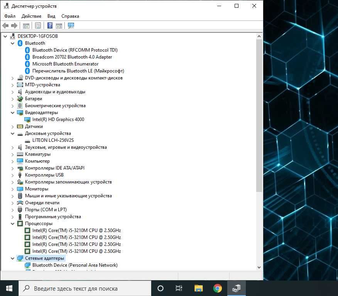The image size is (338, 296).
Task: Click the Процессоры chip icon
Action: click(20, 224)
